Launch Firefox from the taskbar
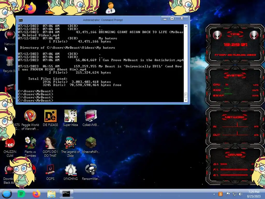The height and width of the screenshot is (199, 265). [x=36, y=194]
